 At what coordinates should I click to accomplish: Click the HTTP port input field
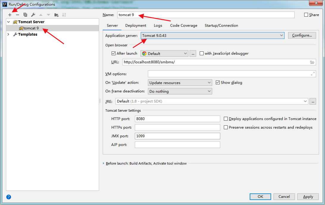tap(177, 119)
